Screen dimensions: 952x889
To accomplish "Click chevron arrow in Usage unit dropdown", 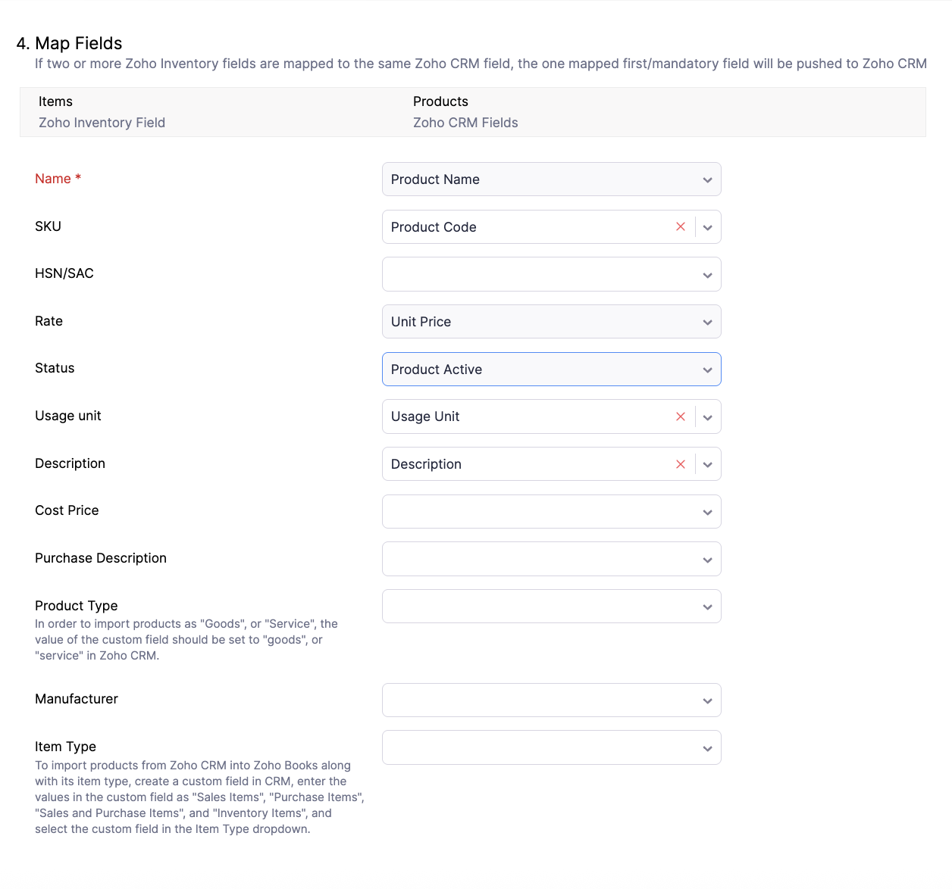I will [707, 416].
